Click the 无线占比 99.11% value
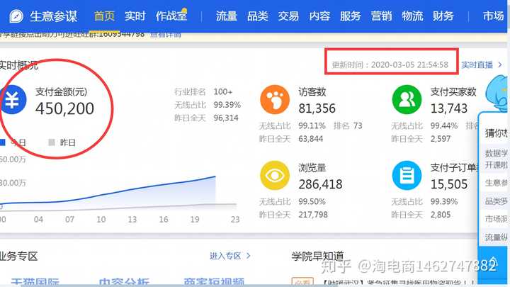This screenshot has width=510, height=287. (x=312, y=125)
